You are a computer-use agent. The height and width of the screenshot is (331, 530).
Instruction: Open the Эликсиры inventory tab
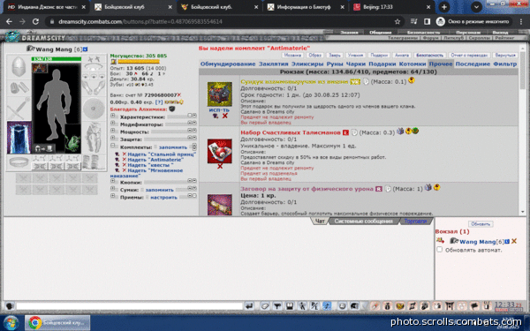pos(307,64)
